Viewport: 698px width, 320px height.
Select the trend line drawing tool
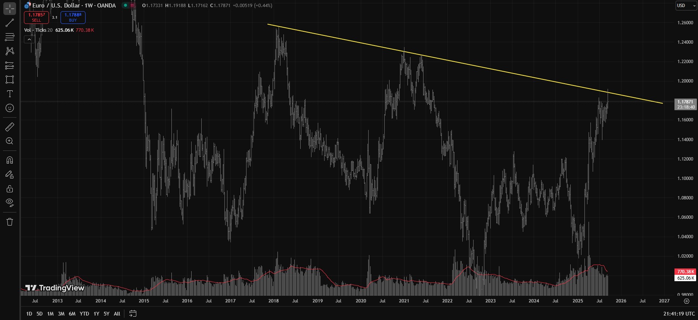(x=10, y=23)
